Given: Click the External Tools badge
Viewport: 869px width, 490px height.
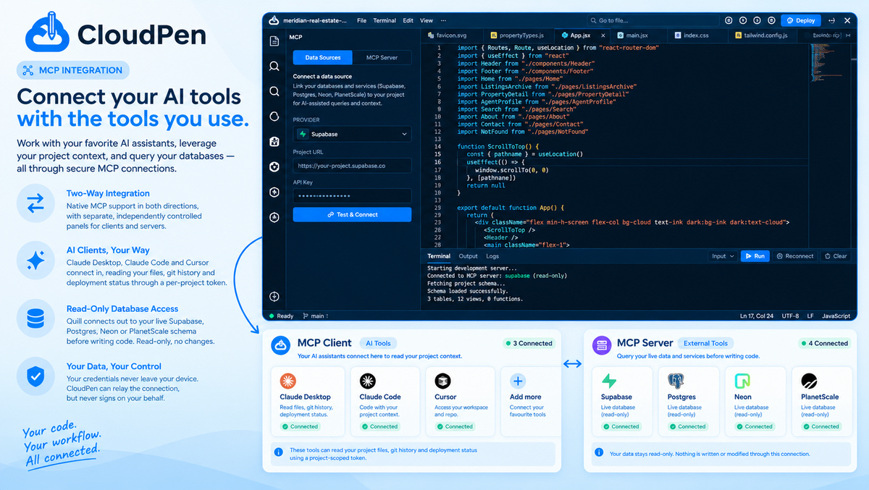Looking at the screenshot, I should click(705, 343).
